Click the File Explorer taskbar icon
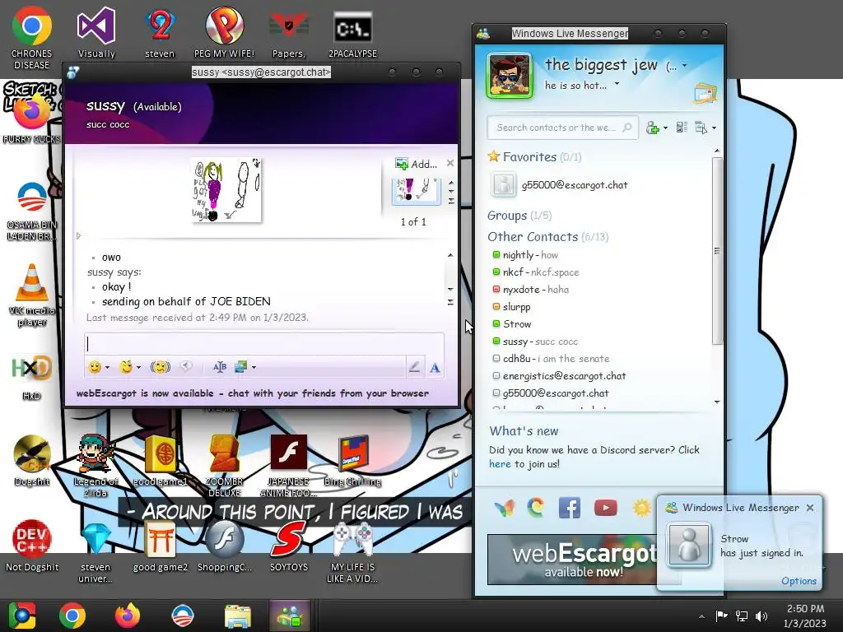 pos(237,616)
